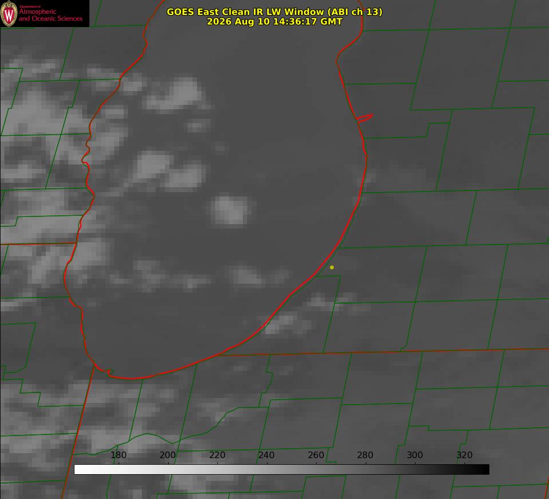Viewport: 549px width, 499px height.
Task: Click the 220 colorbar label
Action: coord(217,455)
